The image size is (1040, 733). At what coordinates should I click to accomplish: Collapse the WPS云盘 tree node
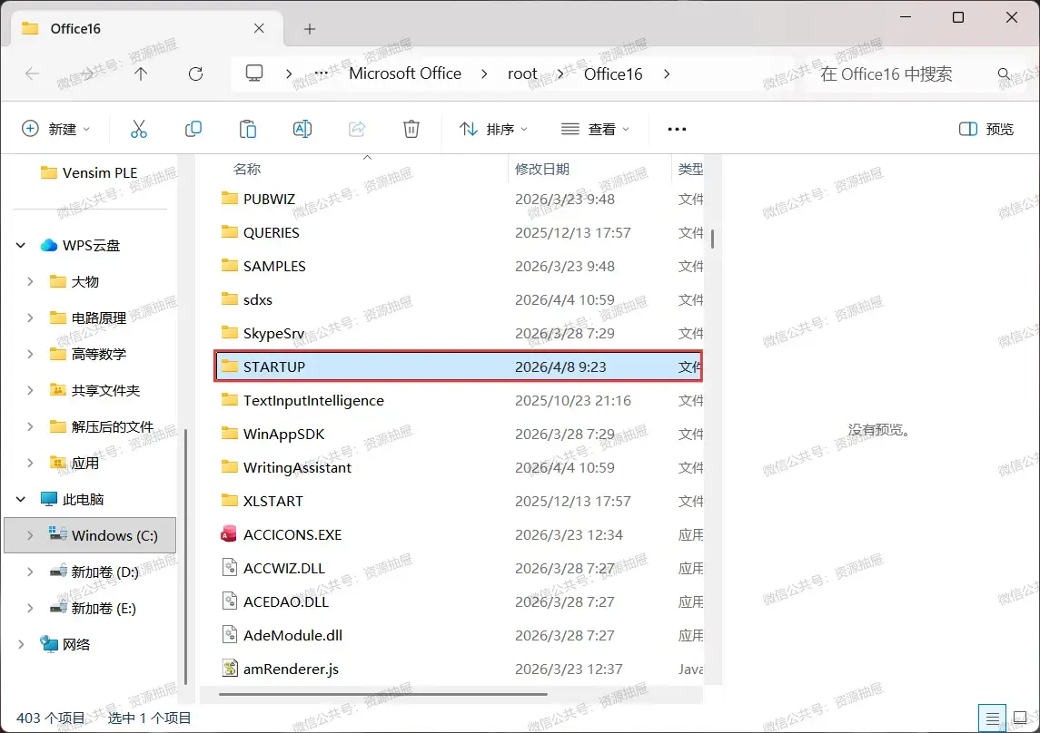21,246
